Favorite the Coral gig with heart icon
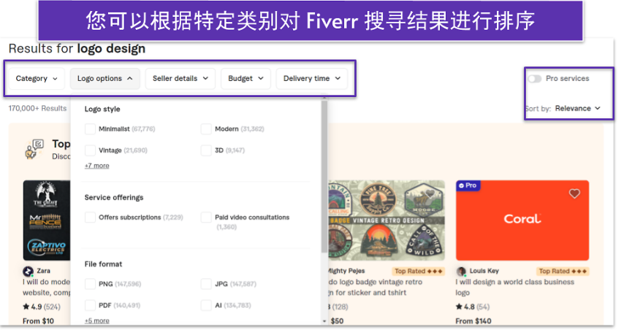The height and width of the screenshot is (330, 621). pyautogui.click(x=574, y=193)
